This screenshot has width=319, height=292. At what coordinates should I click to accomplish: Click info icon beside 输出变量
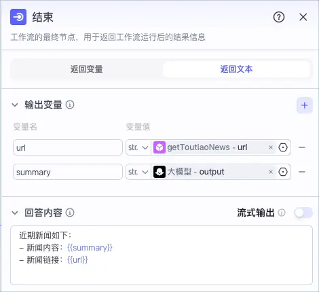pos(70,105)
